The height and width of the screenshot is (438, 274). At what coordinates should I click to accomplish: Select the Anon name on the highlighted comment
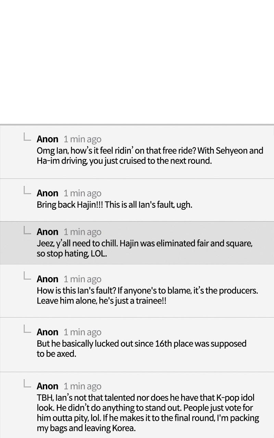[x=48, y=232]
